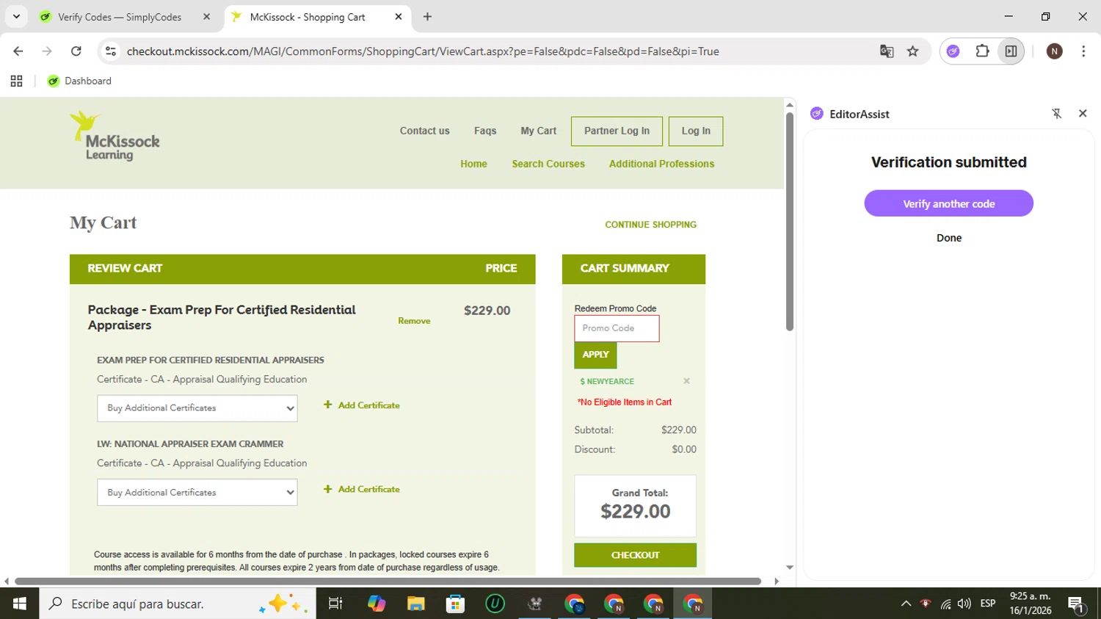Screen dimensions: 1101x619
Task: Close the McKissock Shopping Cart tab
Action: [x=399, y=17]
